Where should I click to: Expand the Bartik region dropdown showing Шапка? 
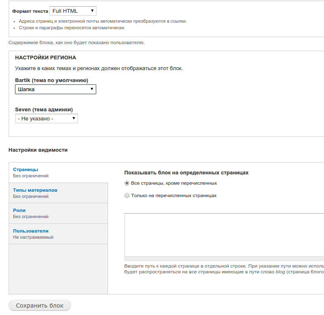(x=55, y=89)
